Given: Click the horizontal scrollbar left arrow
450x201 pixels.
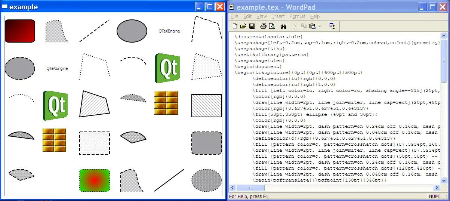Looking at the screenshot, I should (232, 188).
